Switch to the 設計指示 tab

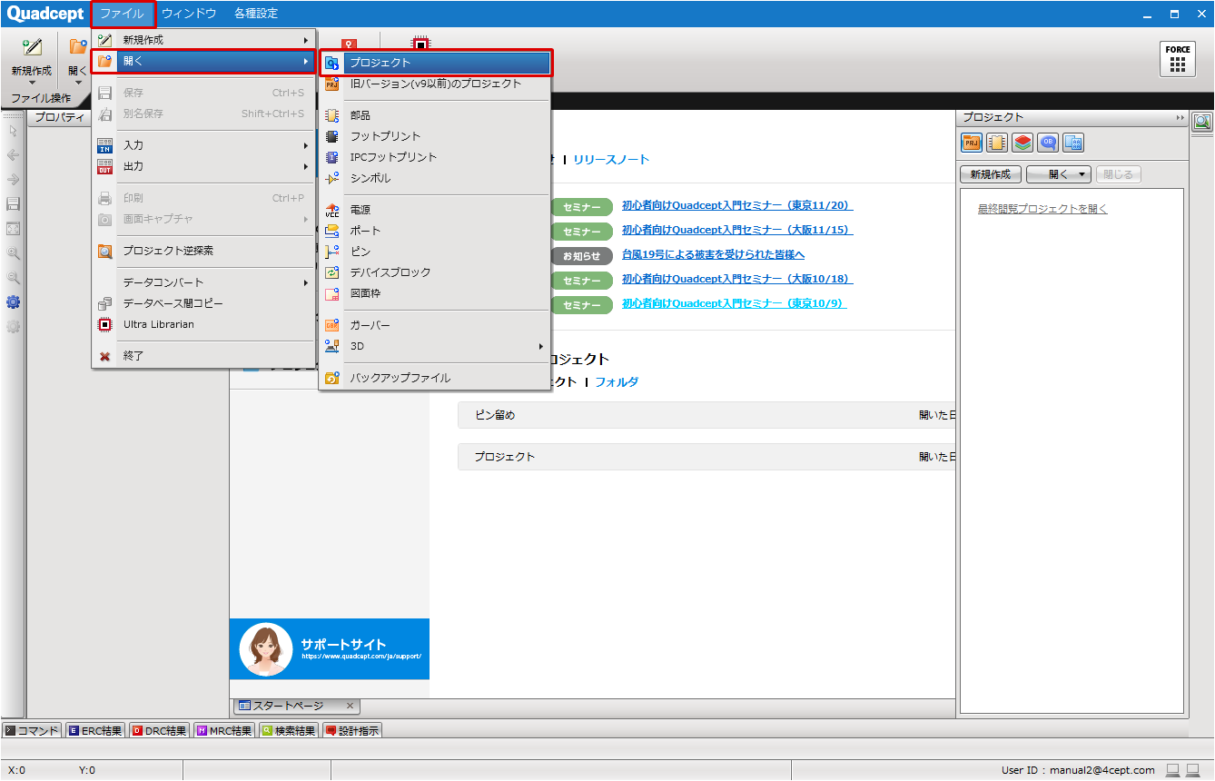[x=351, y=730]
